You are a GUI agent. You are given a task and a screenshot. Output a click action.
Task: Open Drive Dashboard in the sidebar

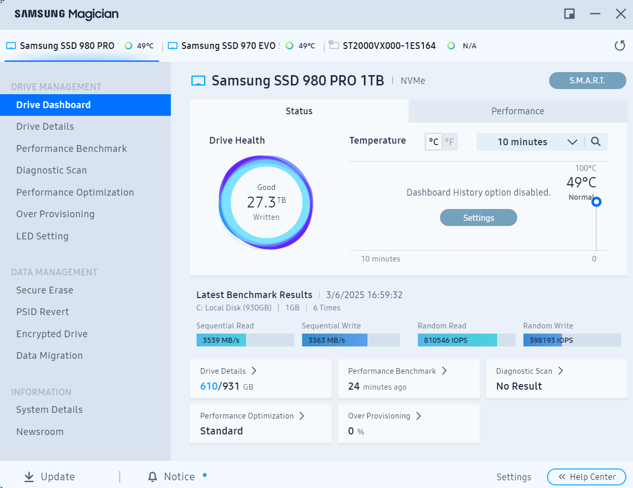pyautogui.click(x=85, y=105)
